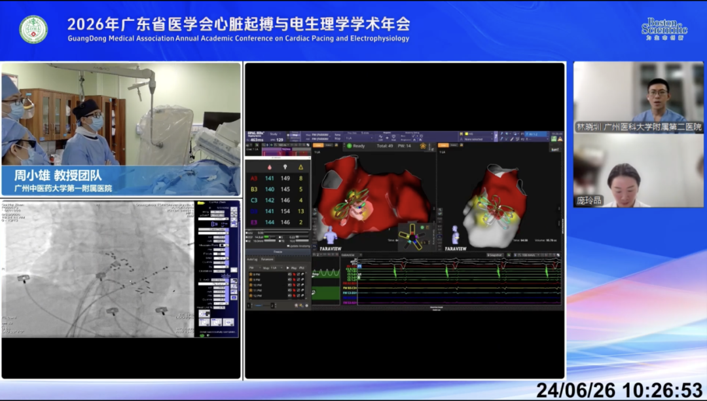The height and width of the screenshot is (401, 707).
Task: Click the red tag icon on the 9 PW row
Action: tap(294, 280)
